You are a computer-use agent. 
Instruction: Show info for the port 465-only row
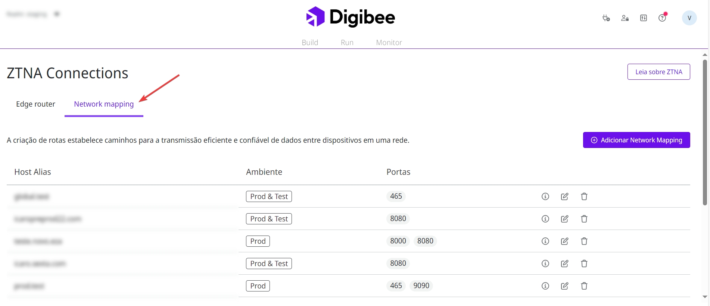545,196
